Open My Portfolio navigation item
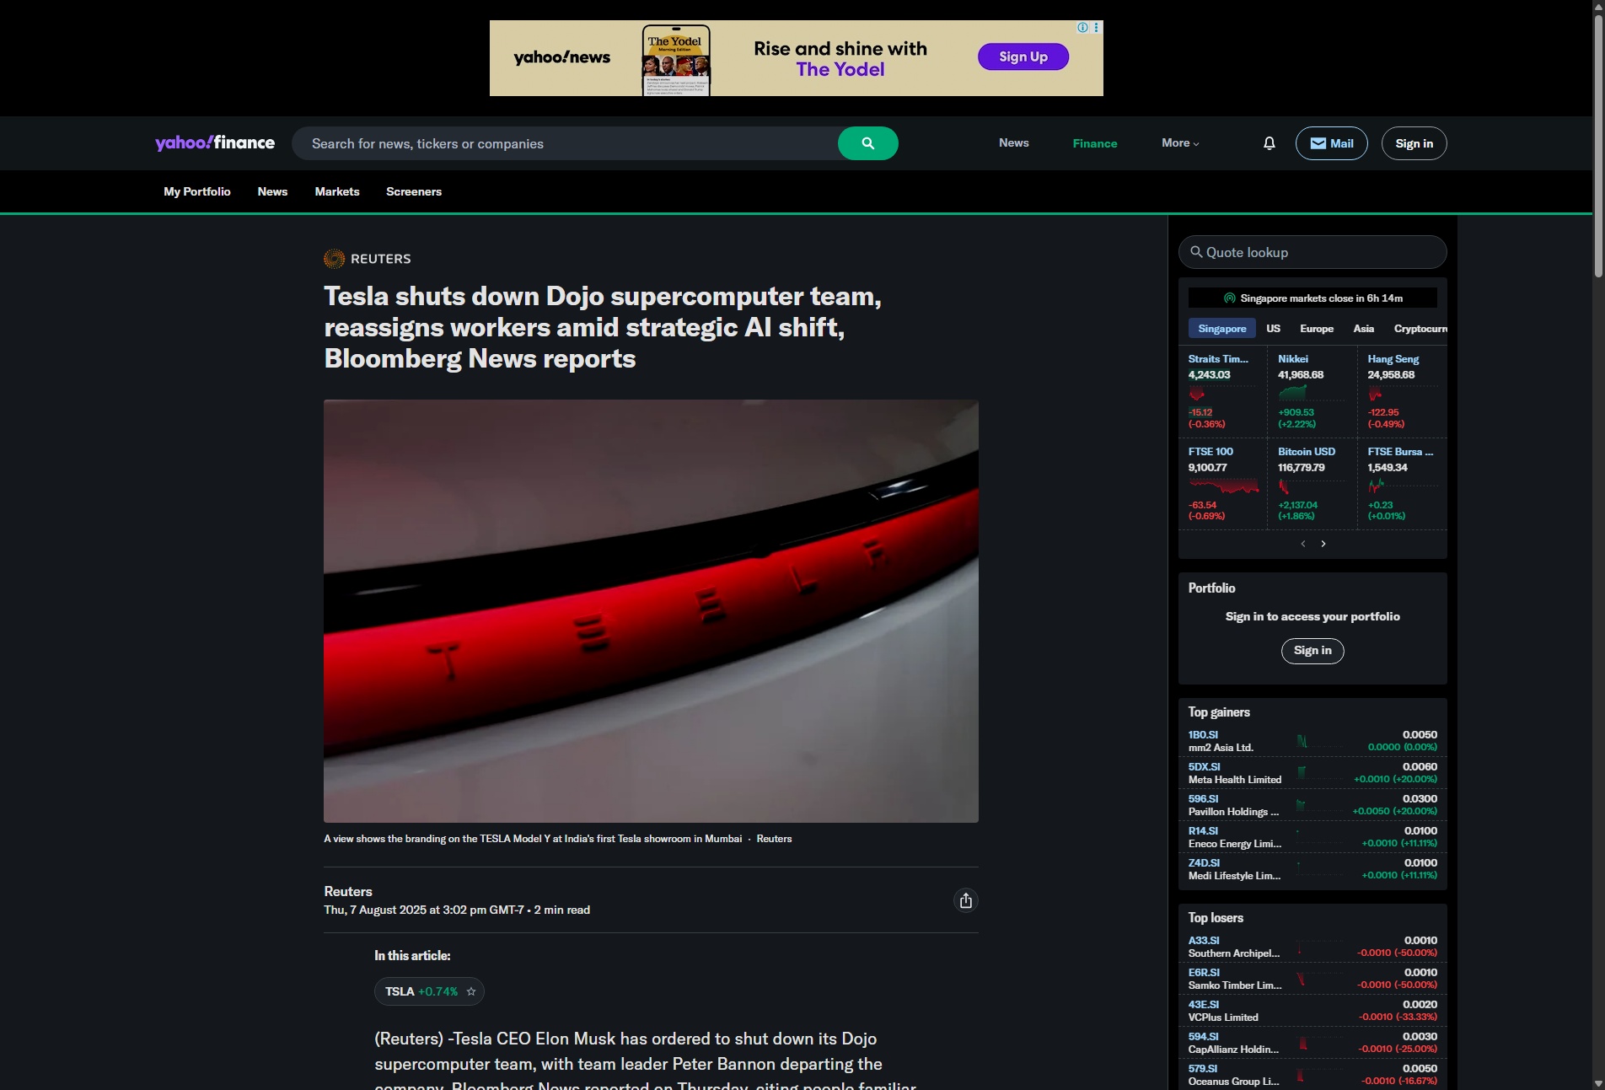The width and height of the screenshot is (1605, 1090). pyautogui.click(x=197, y=191)
